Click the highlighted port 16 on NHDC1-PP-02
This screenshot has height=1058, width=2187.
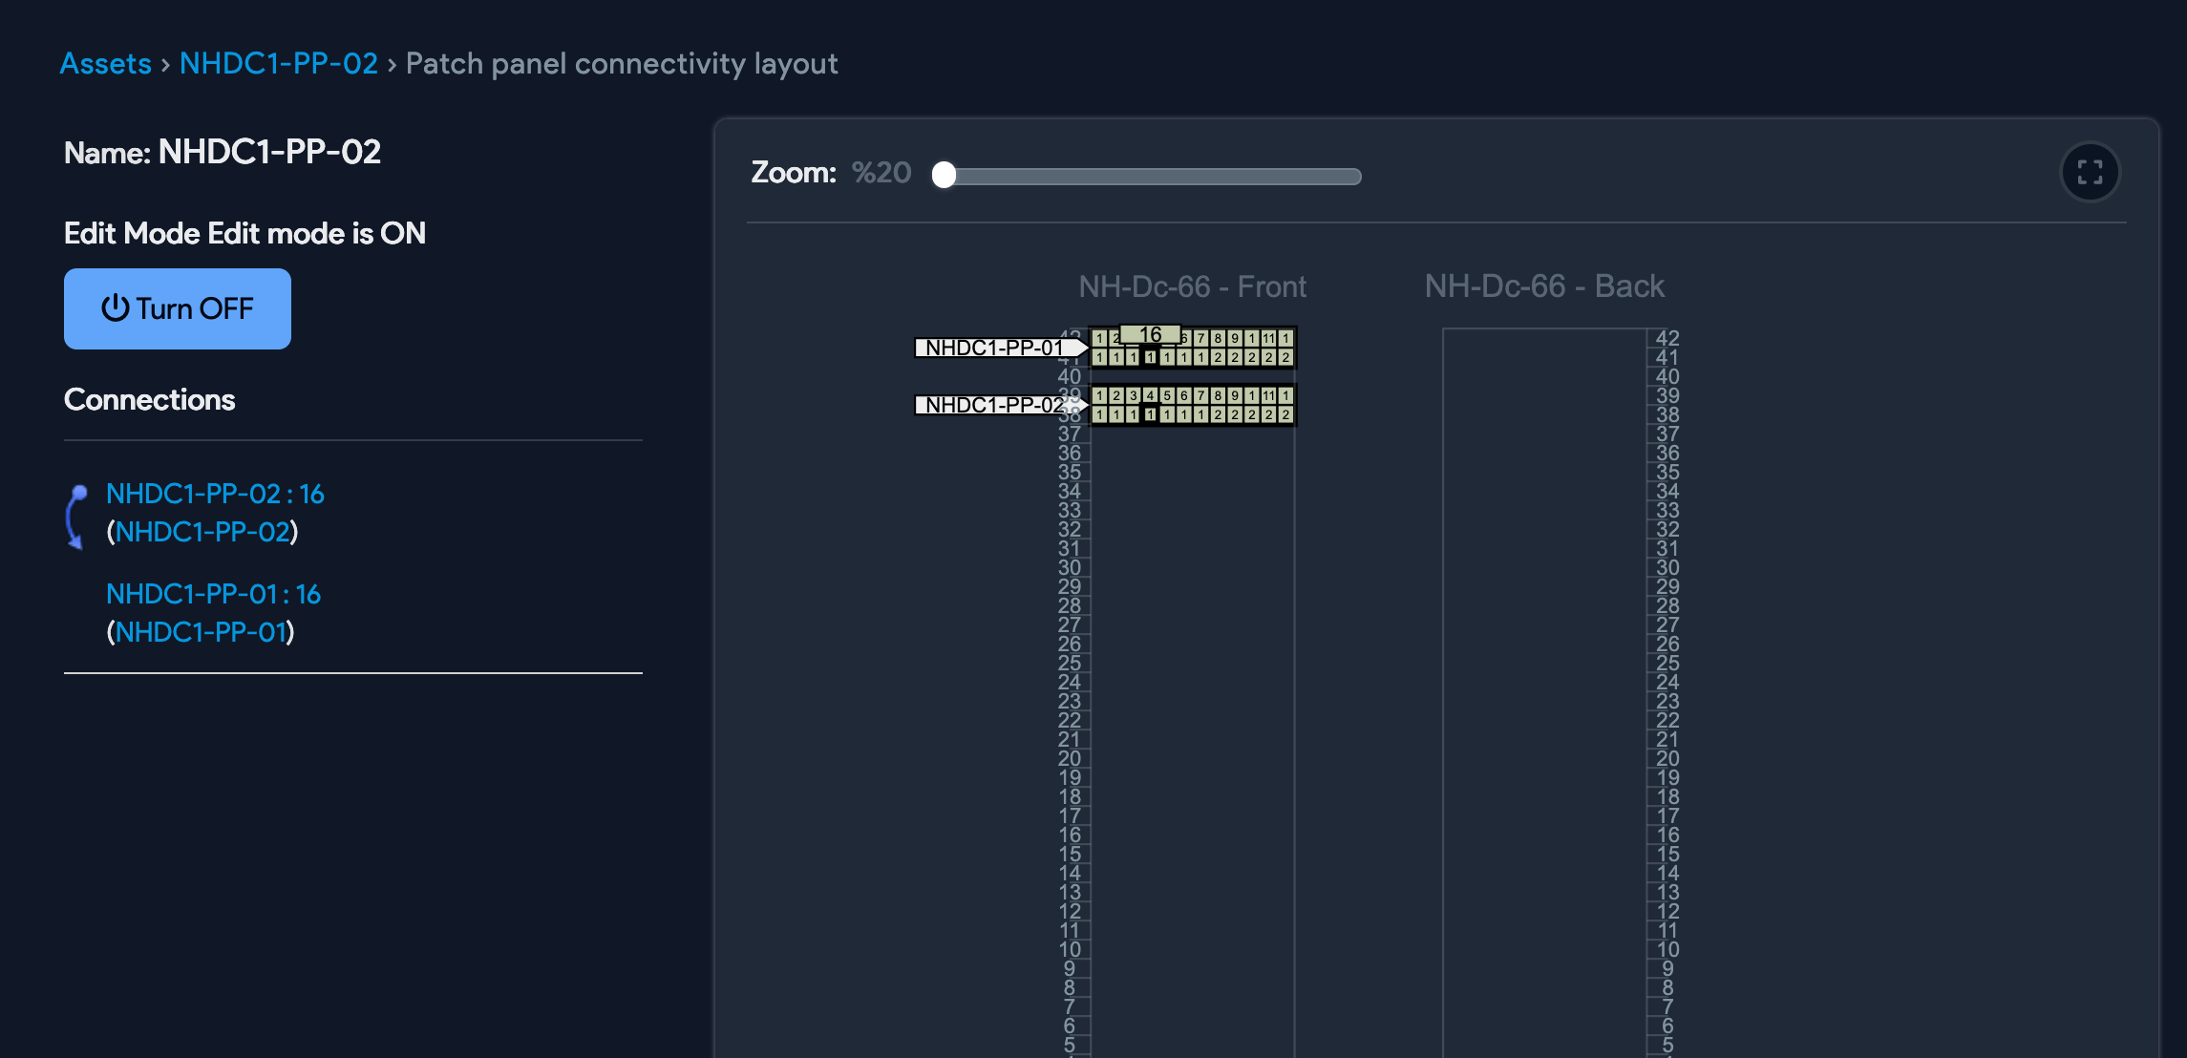1150,413
